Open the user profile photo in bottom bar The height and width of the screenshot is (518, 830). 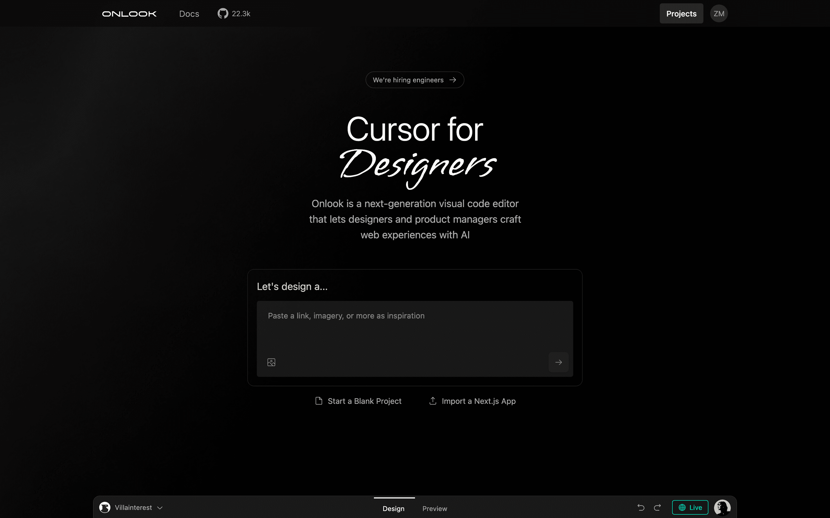click(x=722, y=507)
